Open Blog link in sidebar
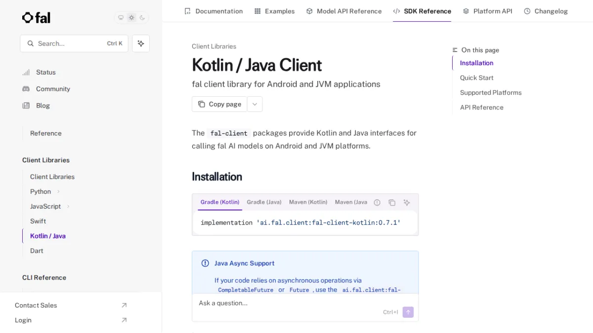Image resolution: width=593 pixels, height=333 pixels. click(43, 106)
